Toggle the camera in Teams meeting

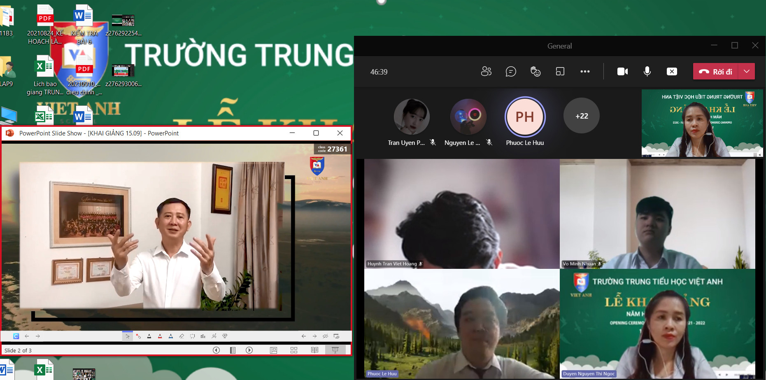coord(622,71)
